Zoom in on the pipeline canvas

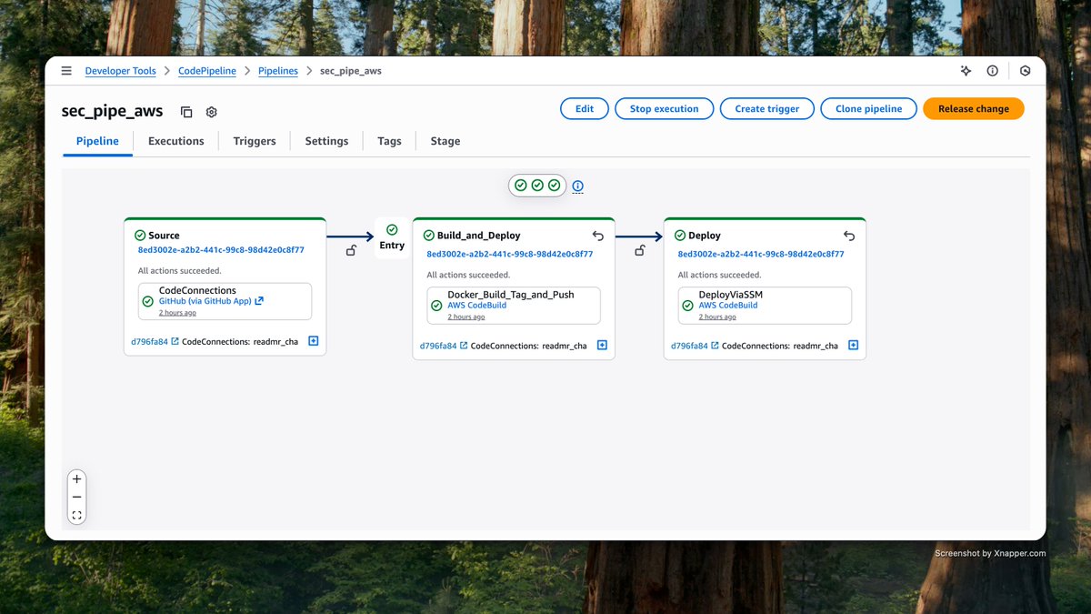pyautogui.click(x=76, y=479)
